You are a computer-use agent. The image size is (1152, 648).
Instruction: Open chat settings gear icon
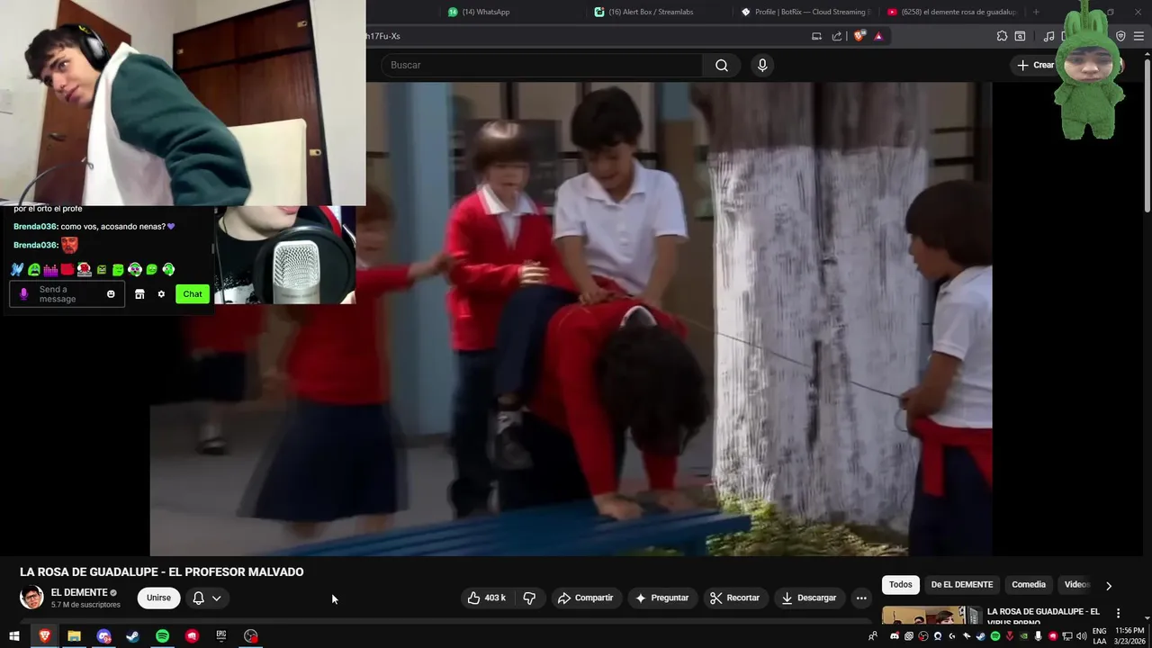coord(161,294)
